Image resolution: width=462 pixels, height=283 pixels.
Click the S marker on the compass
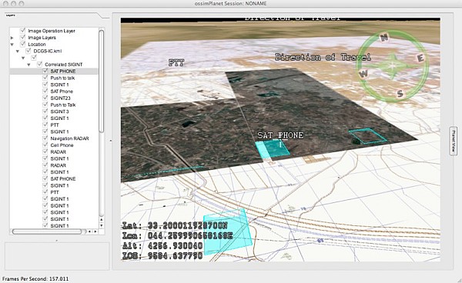click(x=400, y=94)
